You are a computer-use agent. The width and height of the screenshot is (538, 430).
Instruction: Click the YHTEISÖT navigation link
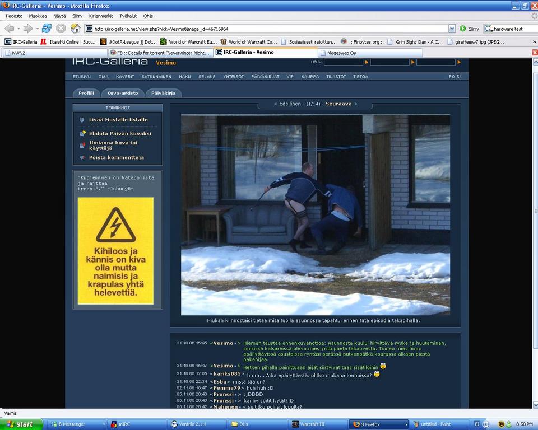233,77
